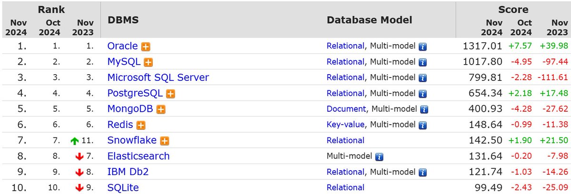Click the orange plus icon next to PostgreSQL
This screenshot has width=571, height=194.
point(170,94)
